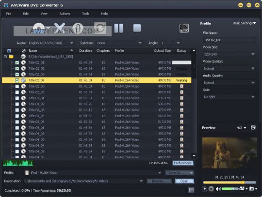This screenshot has height=197, width=262.
Task: Open the File menu
Action: [x=9, y=14]
